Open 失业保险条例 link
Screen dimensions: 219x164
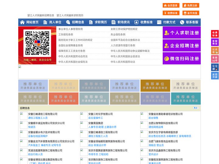[118, 34]
